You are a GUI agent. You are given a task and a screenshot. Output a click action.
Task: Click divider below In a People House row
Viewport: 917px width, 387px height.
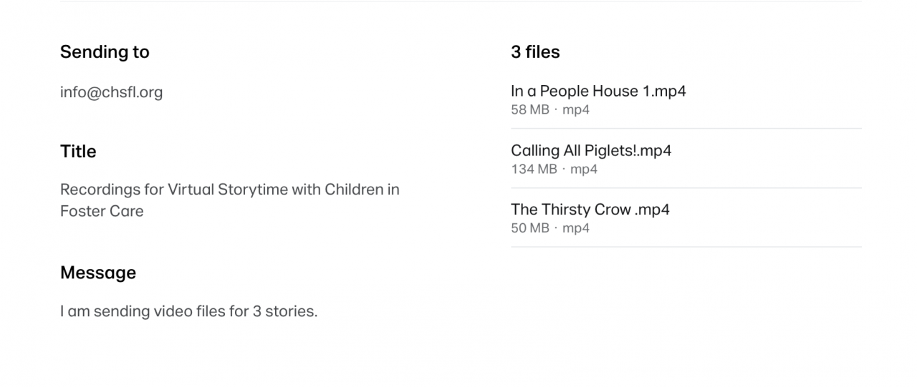[x=686, y=129]
